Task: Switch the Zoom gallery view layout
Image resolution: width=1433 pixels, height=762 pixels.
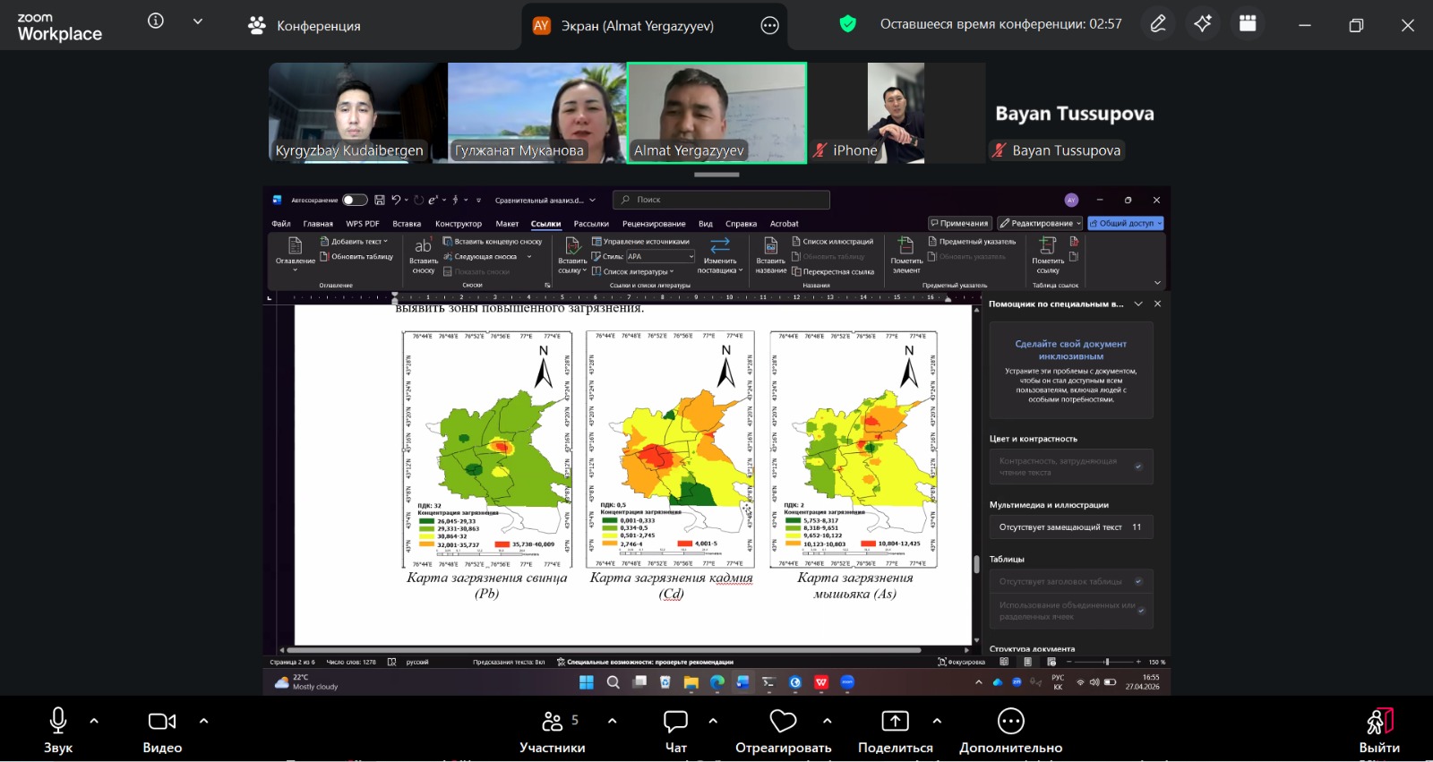Action: click(x=1248, y=24)
